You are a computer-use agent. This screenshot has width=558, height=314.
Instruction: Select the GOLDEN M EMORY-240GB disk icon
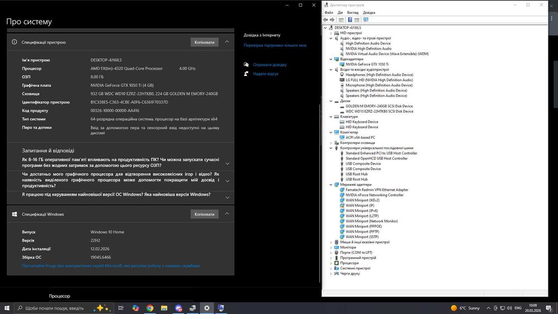point(342,106)
